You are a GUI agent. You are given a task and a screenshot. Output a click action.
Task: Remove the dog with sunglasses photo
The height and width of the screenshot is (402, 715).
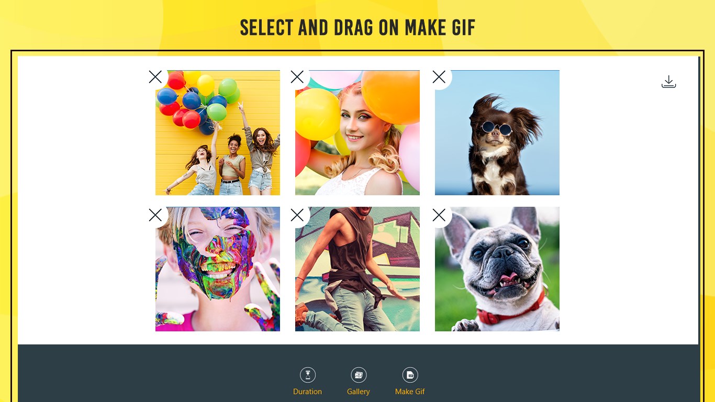(439, 77)
